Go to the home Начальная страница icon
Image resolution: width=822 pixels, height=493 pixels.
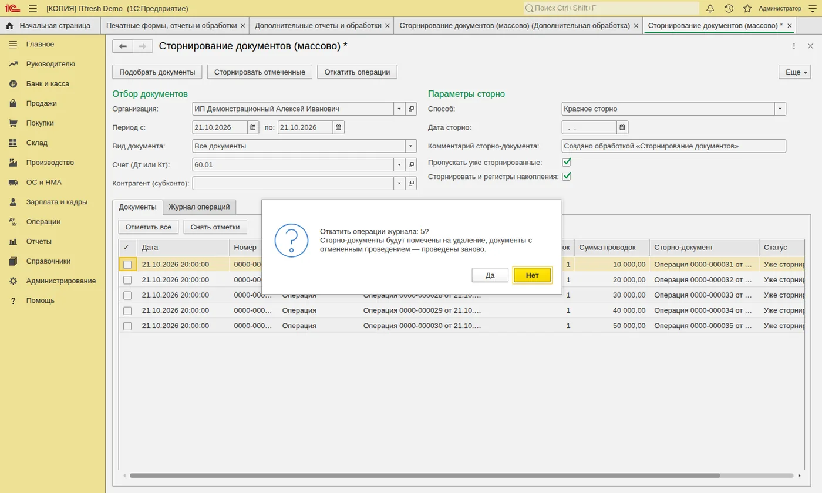pyautogui.click(x=9, y=26)
